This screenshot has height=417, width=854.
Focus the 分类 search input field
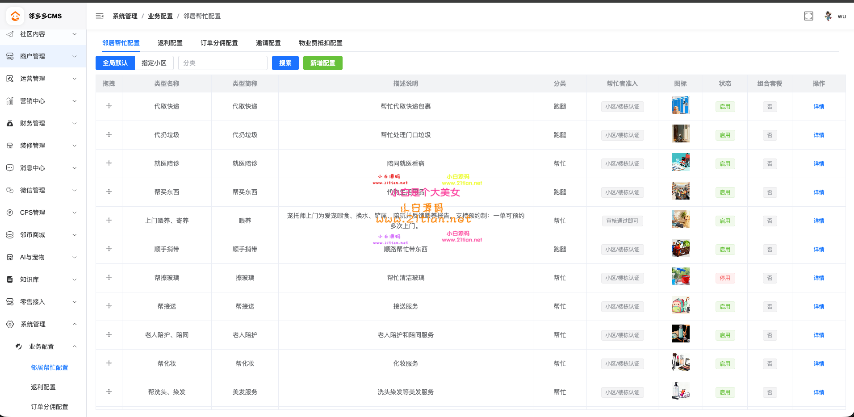point(223,63)
